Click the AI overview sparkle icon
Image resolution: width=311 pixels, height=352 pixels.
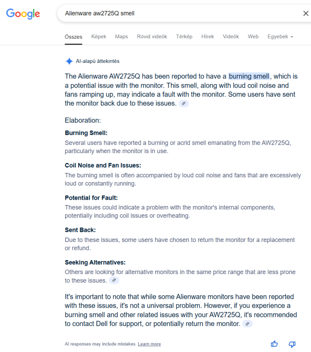click(69, 61)
